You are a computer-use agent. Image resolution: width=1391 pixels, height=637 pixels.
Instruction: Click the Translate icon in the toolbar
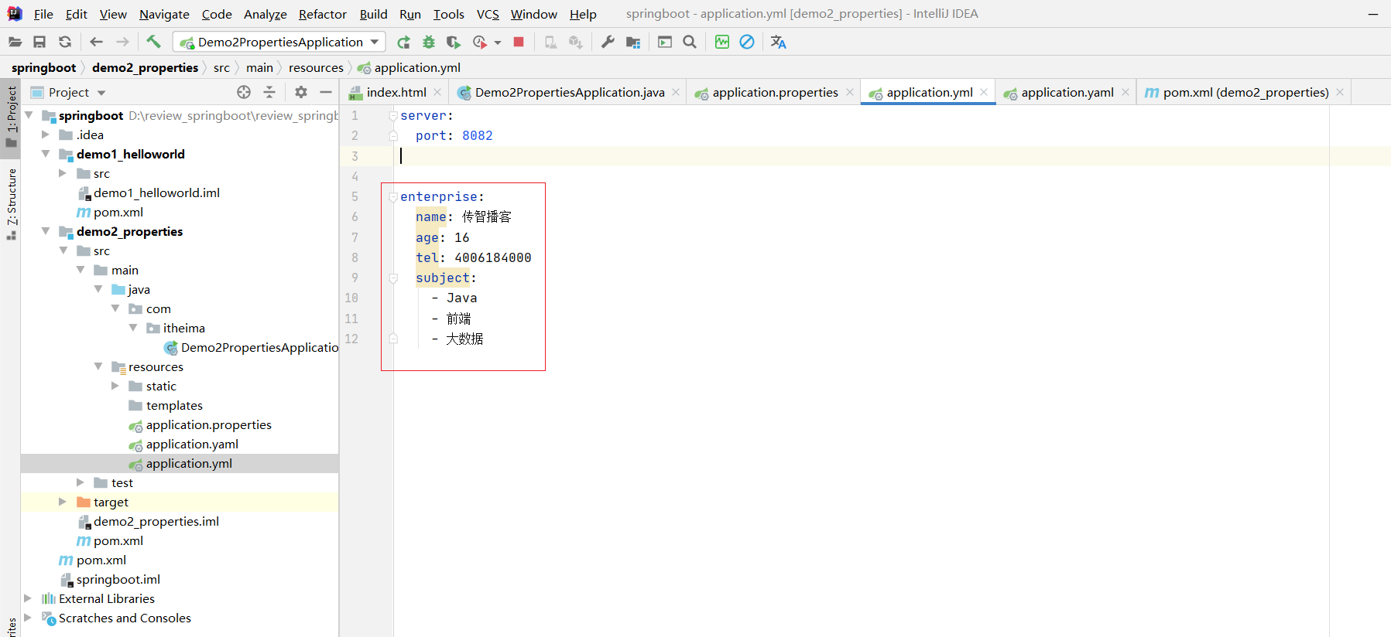(x=778, y=42)
